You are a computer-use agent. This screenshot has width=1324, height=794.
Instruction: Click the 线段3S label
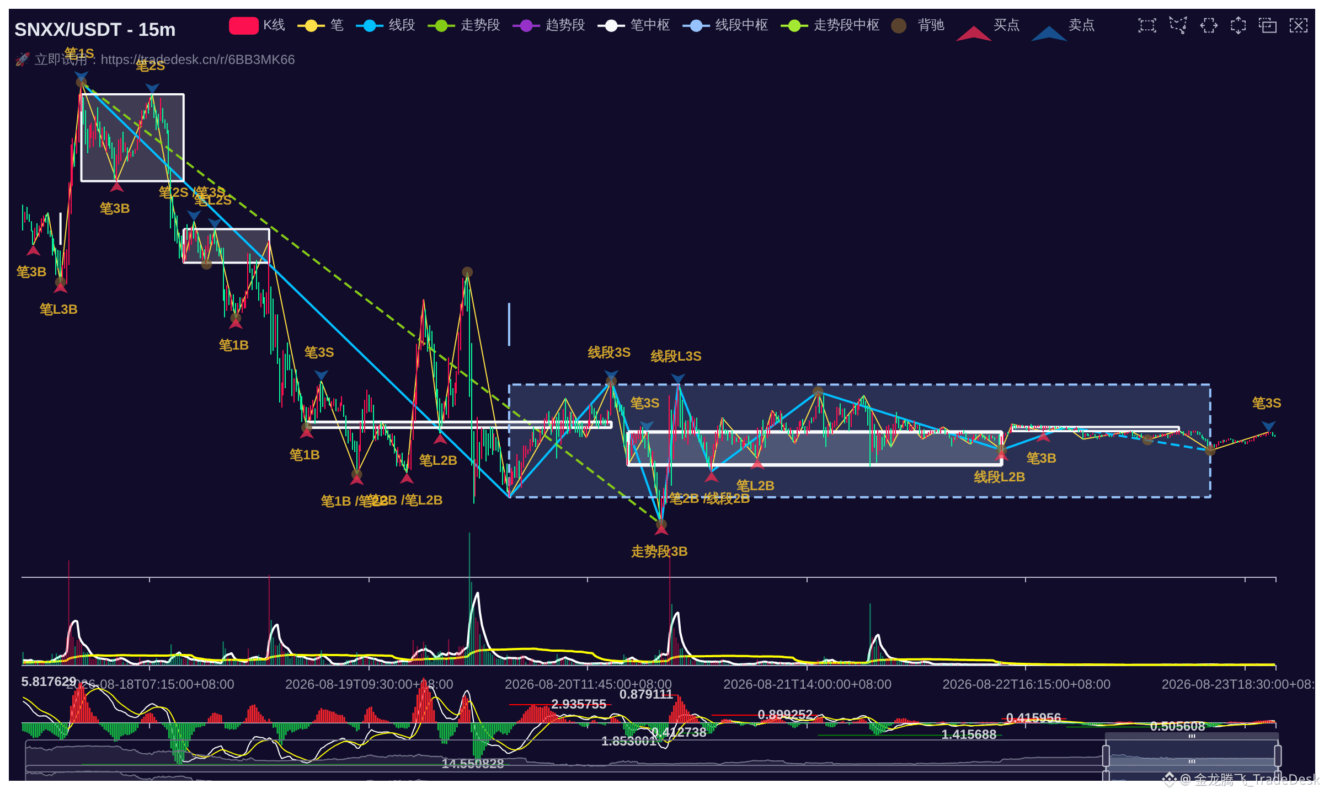point(609,352)
